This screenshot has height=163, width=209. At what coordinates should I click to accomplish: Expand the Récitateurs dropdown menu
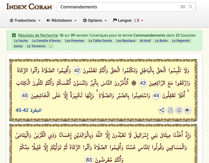coord(62,20)
